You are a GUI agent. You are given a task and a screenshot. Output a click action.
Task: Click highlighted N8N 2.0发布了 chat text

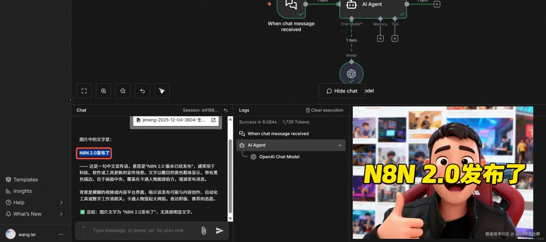click(x=95, y=153)
